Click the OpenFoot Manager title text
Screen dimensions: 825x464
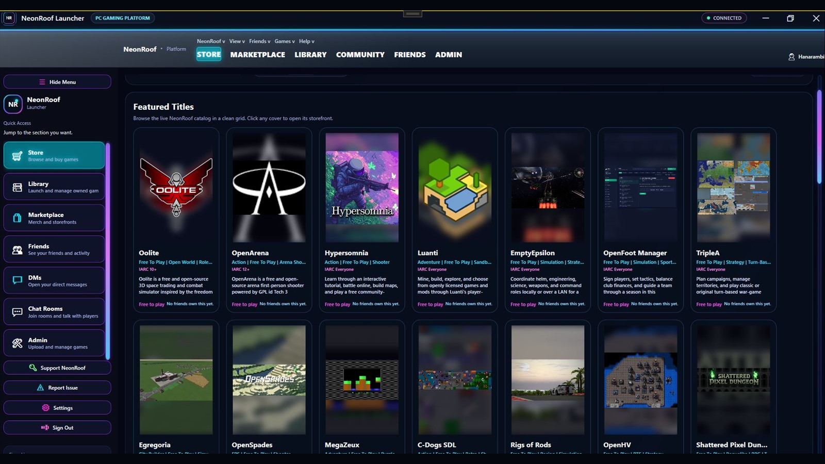click(635, 253)
